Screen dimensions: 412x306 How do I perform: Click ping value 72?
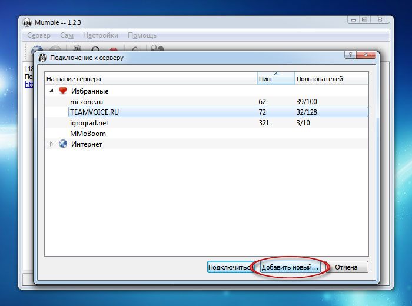263,112
